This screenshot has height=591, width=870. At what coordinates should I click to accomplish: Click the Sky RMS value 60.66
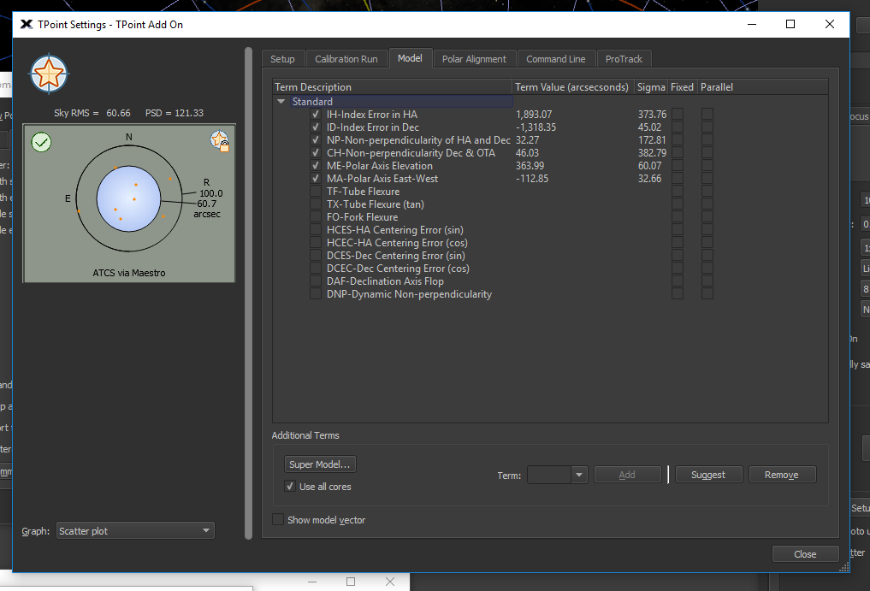(x=118, y=113)
